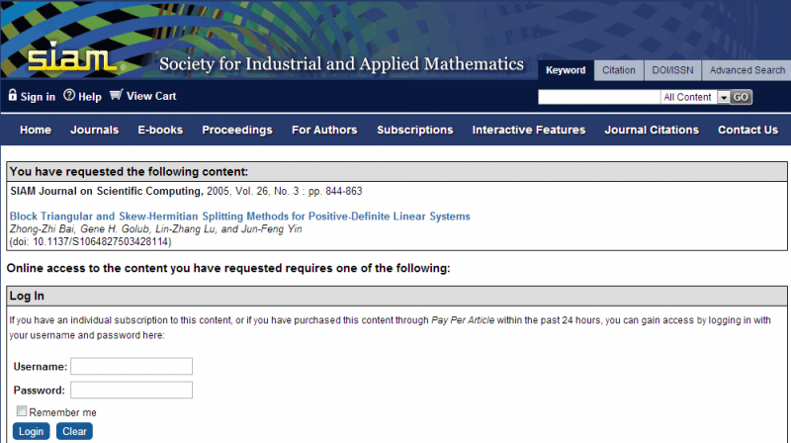Check the Remember me checkbox

tap(22, 411)
